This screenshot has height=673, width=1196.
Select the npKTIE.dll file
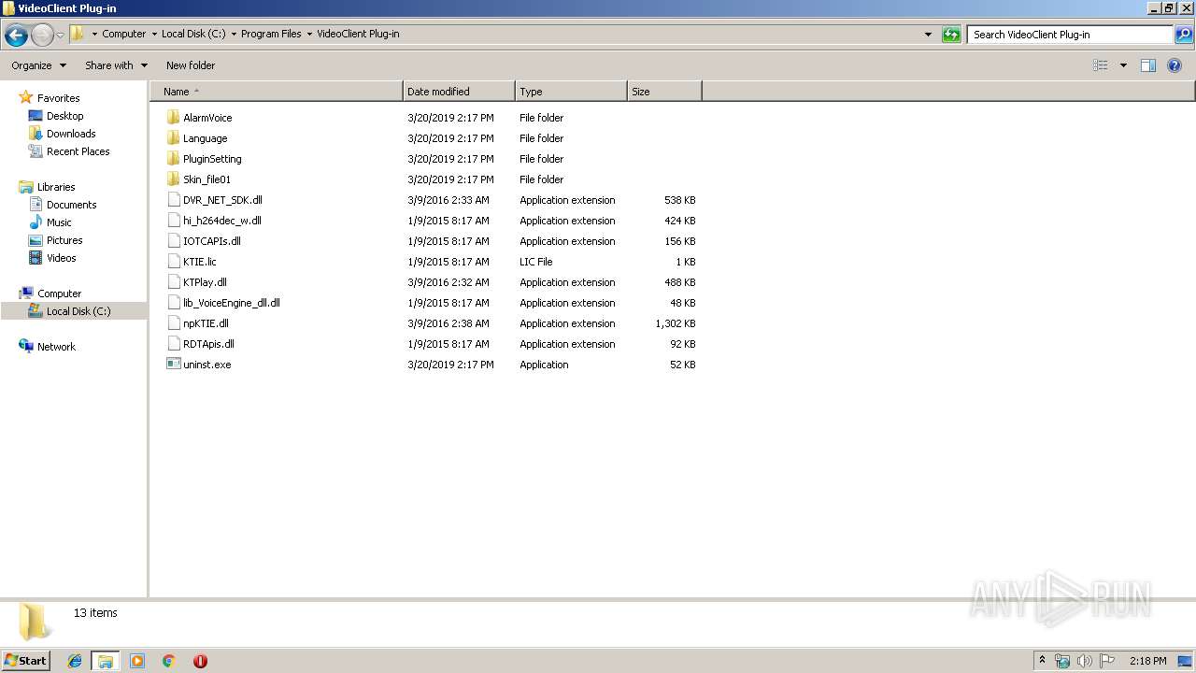[x=206, y=323]
